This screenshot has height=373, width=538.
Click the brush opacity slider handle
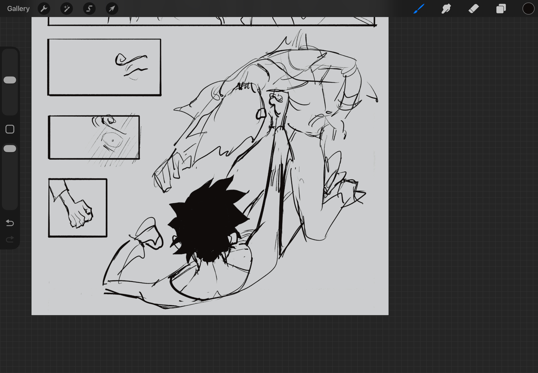(x=10, y=149)
